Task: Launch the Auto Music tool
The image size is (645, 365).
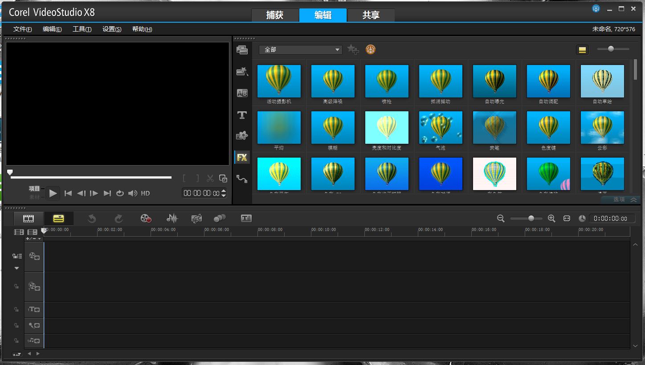Action: pyautogui.click(x=196, y=219)
